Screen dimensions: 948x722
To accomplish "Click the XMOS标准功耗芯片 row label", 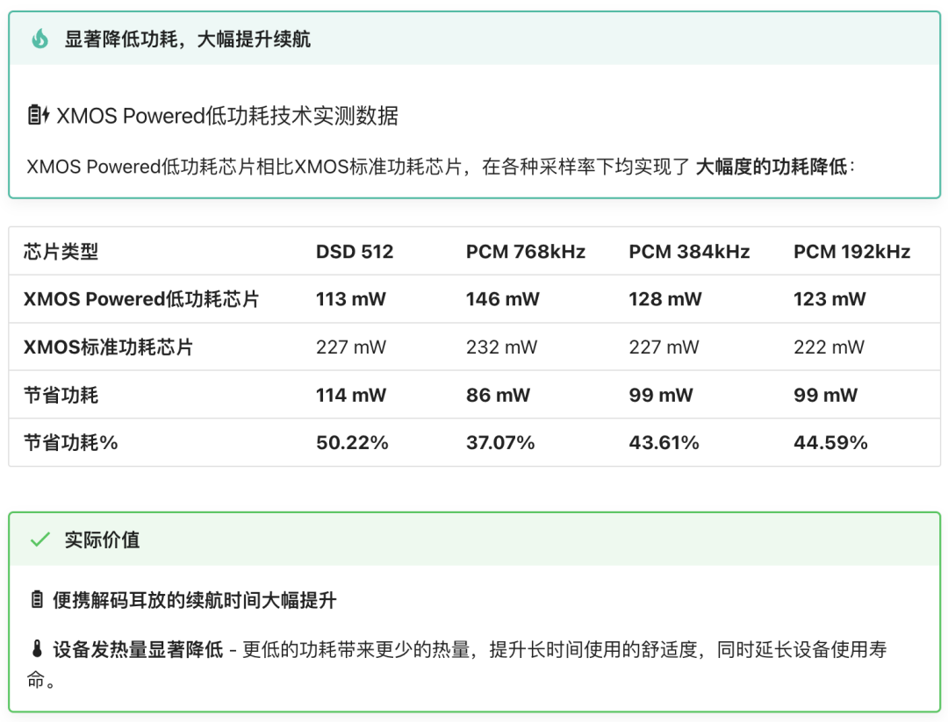I will tap(108, 347).
